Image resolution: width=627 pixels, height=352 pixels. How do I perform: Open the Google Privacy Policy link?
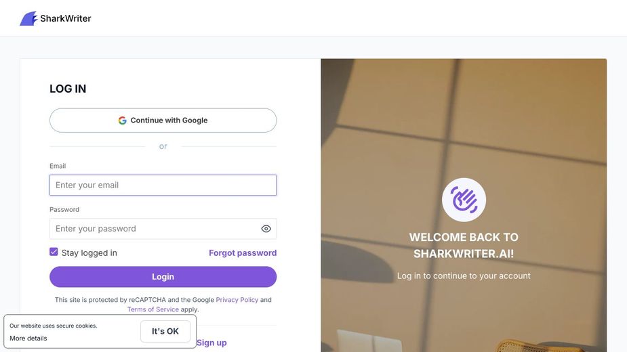click(x=237, y=300)
